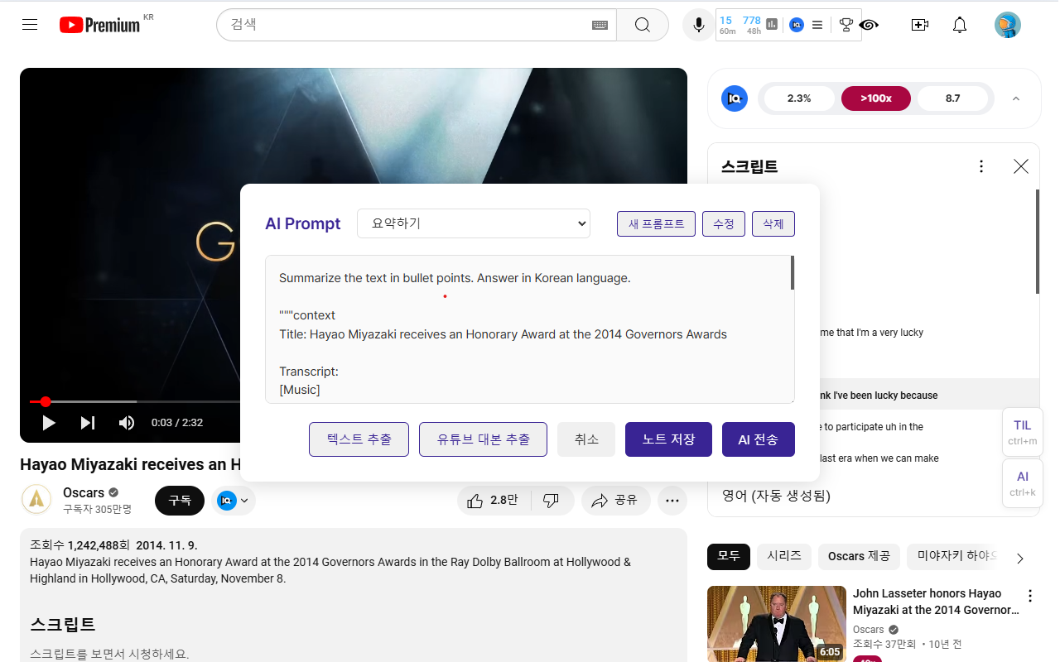Screen dimensions: 1060x662
Task: Click the Oscars channel avatar
Action: click(x=36, y=500)
